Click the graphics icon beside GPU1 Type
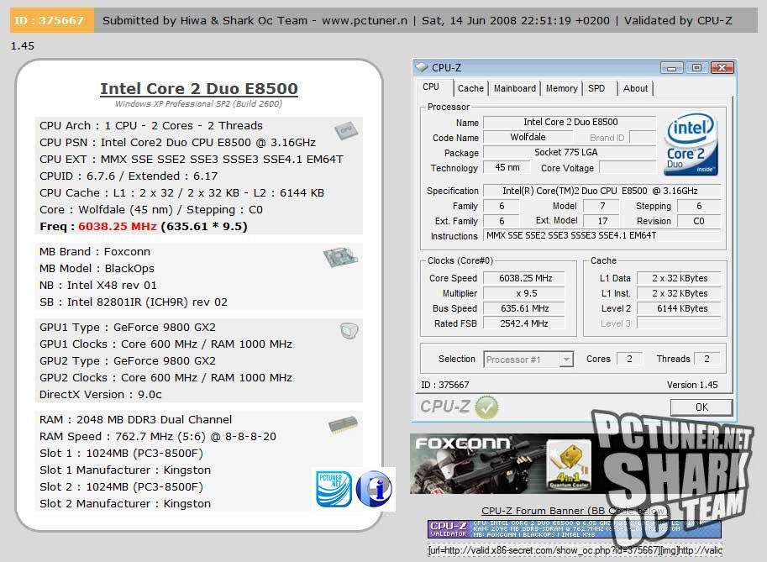Viewport: 767px width, 562px height. (x=349, y=331)
